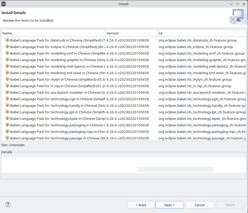Proceed with the Next > button
248x213 pixels.
click(x=170, y=205)
